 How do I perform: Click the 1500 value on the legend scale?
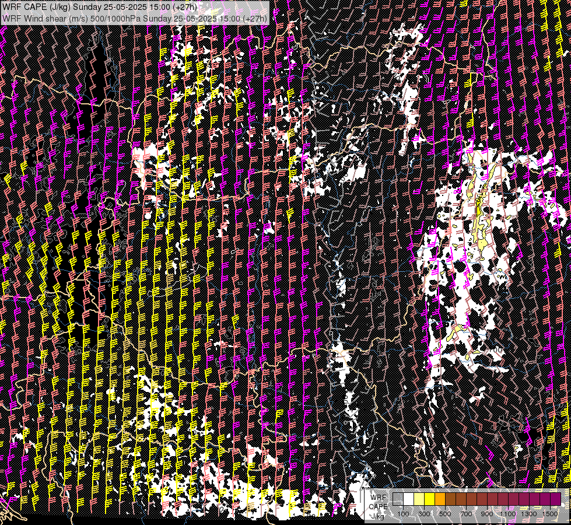point(550,514)
